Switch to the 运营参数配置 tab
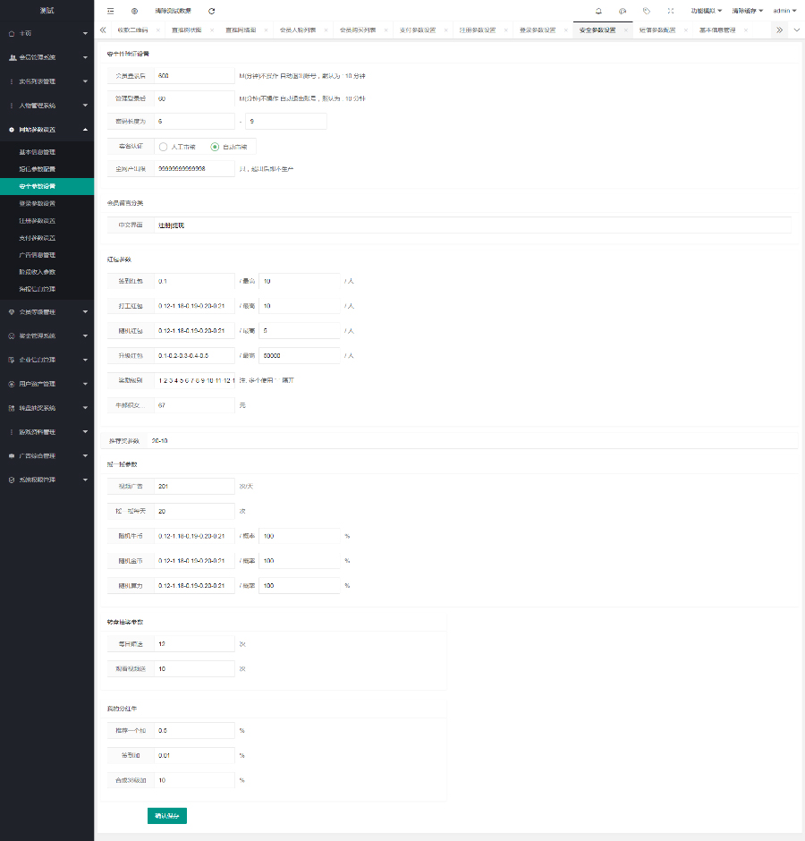Viewport: 805px width, 841px height. tap(657, 30)
